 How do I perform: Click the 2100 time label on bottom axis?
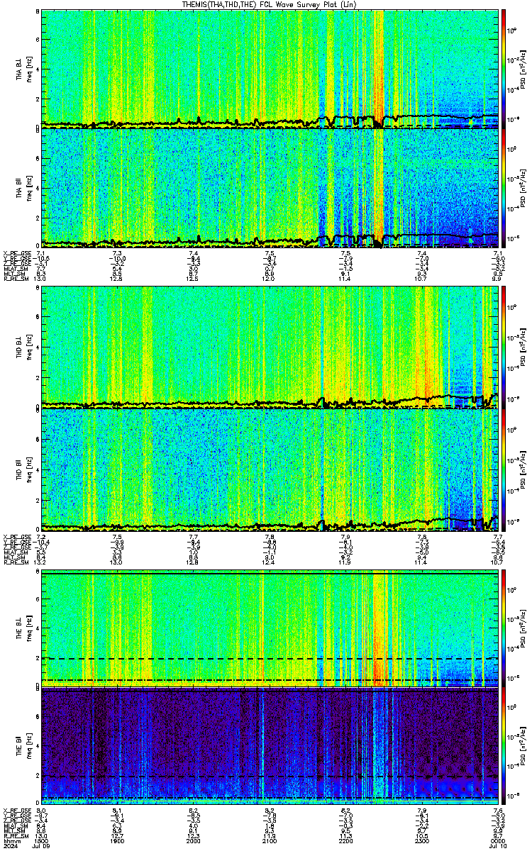click(x=270, y=842)
